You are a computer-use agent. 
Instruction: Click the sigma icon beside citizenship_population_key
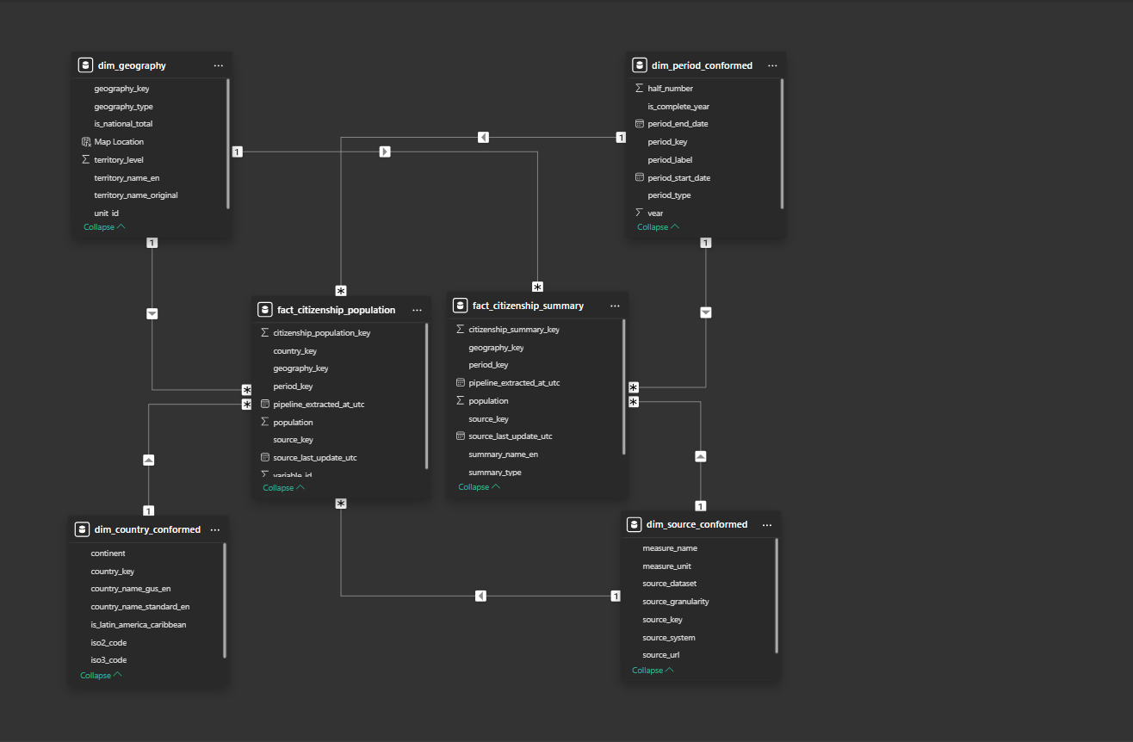pos(264,332)
